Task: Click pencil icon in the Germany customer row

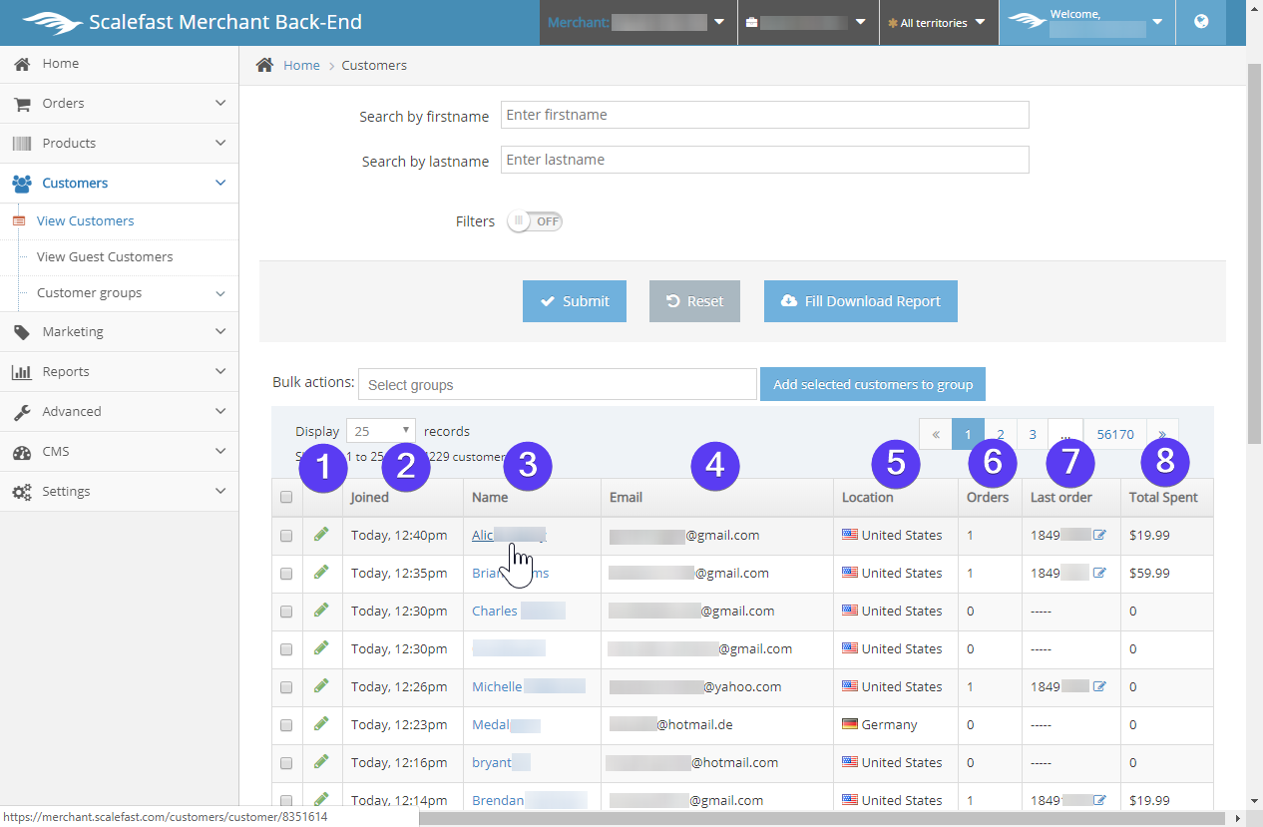Action: (321, 724)
